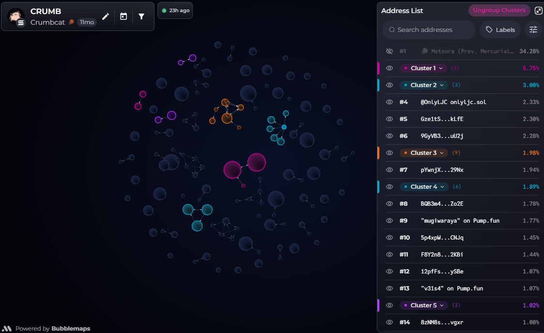Toggle visibility of Cluster 3
This screenshot has width=544, height=333.
click(x=389, y=153)
